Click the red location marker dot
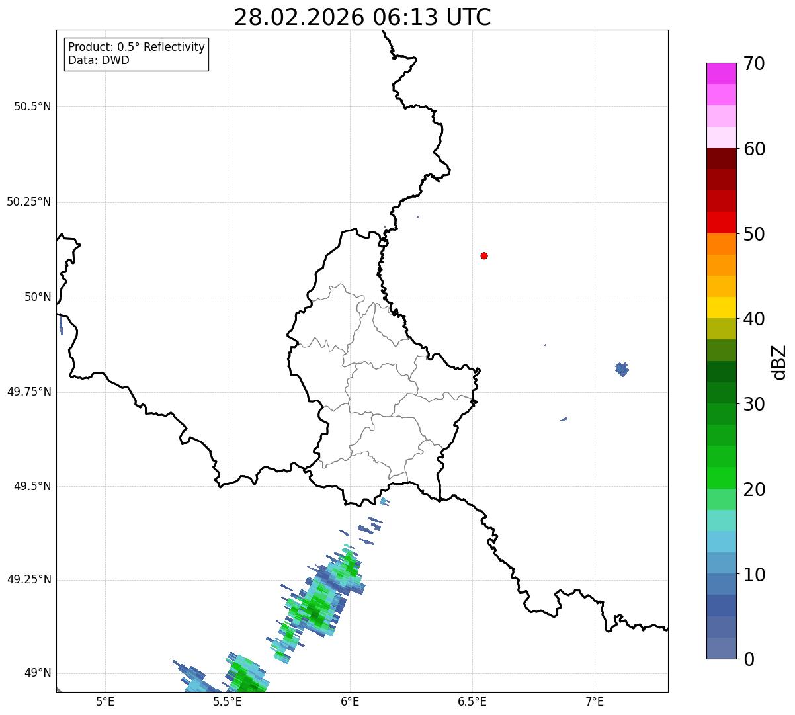795x715 pixels. point(484,255)
